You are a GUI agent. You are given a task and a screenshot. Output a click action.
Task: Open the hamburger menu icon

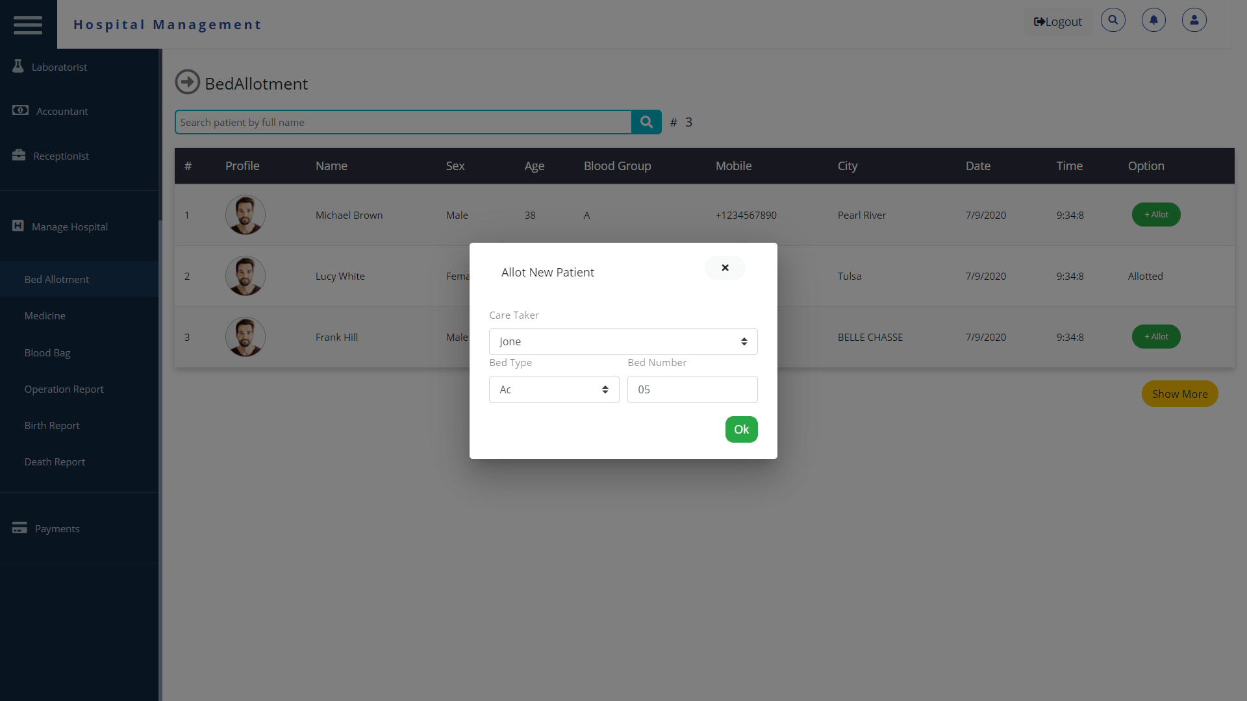28,25
